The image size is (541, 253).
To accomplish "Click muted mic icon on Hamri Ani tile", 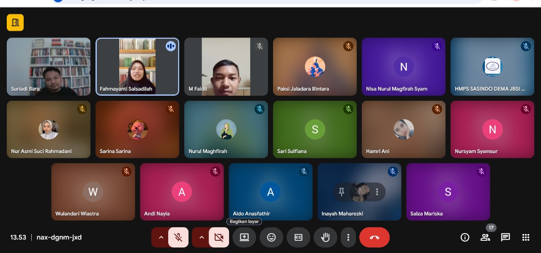I will (437, 109).
